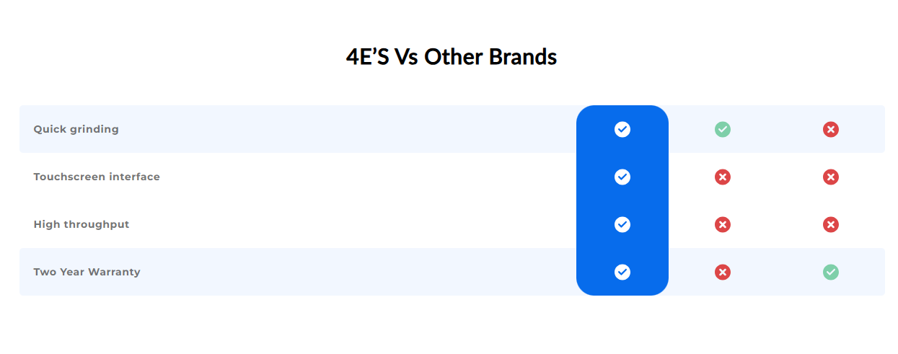
Task: Click the last red cross in Quick grinding row
Action: (x=831, y=129)
